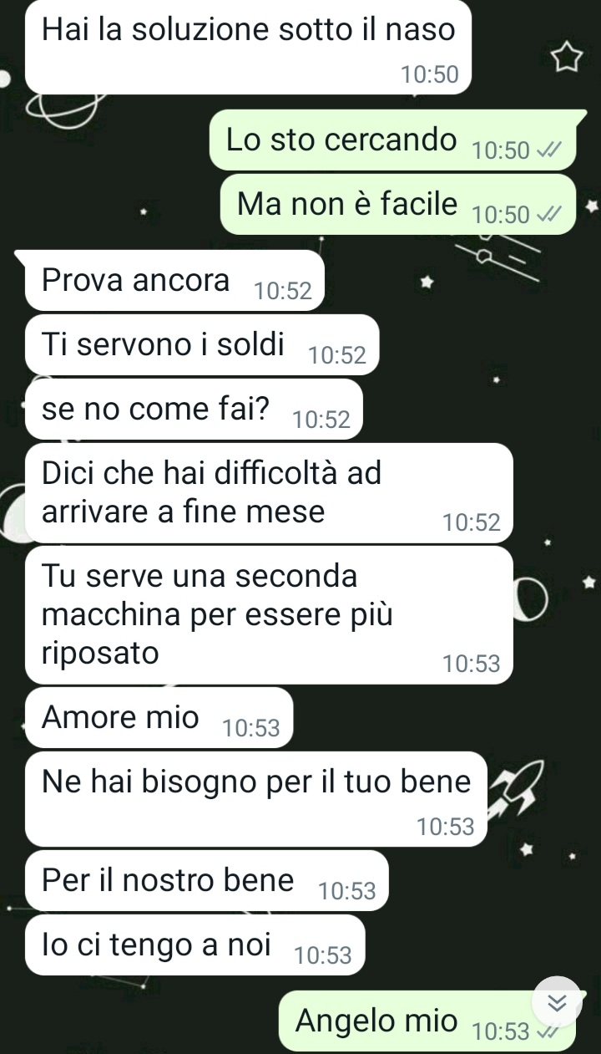
Task: Tap the double check marks on "Lo sto cercando"
Action: coord(548,151)
